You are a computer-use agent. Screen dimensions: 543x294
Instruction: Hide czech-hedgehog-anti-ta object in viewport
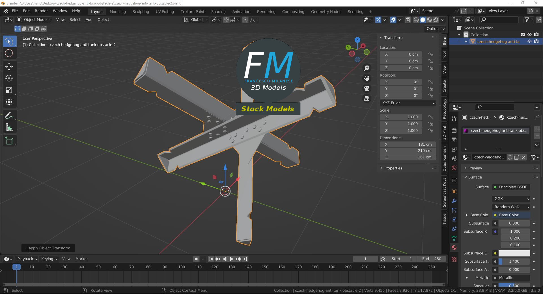529,41
